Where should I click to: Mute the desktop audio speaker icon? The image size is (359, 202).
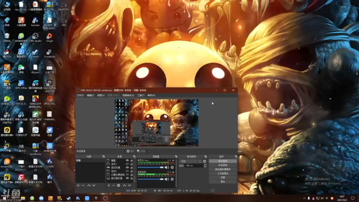[167, 179]
